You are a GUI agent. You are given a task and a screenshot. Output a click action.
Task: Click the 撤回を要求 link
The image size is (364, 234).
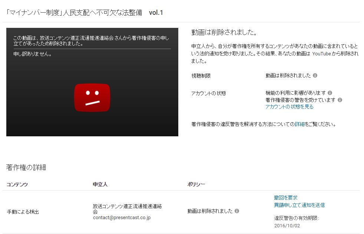(x=286, y=198)
